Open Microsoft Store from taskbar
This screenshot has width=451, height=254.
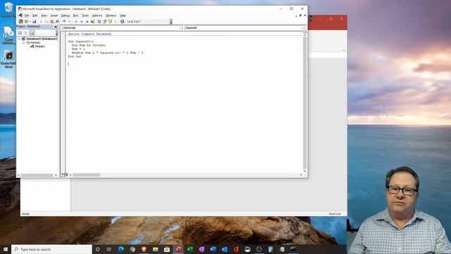tap(167, 249)
